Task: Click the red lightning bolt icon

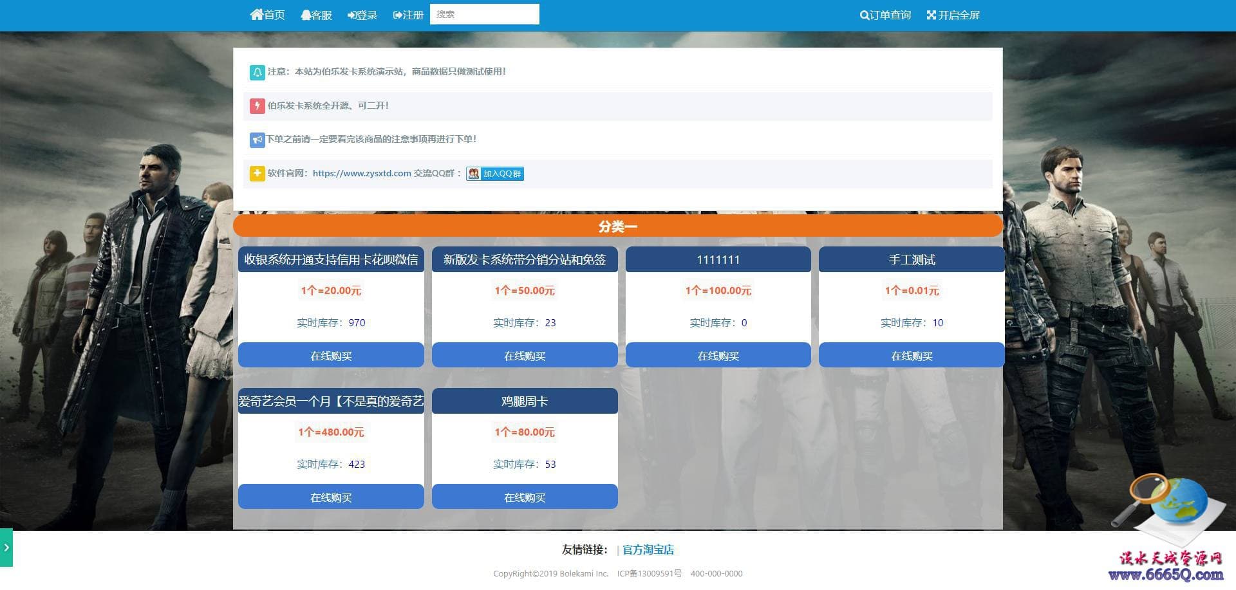Action: [257, 106]
